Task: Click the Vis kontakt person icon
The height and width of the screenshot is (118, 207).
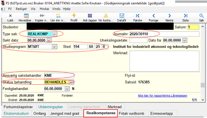Action: 106,16
